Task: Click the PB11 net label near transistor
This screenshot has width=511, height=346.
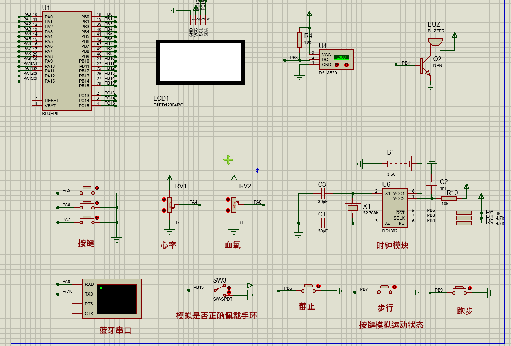Action: tap(407, 63)
